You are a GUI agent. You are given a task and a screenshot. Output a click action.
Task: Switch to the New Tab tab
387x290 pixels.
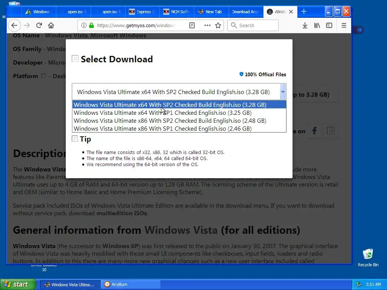[x=211, y=12]
